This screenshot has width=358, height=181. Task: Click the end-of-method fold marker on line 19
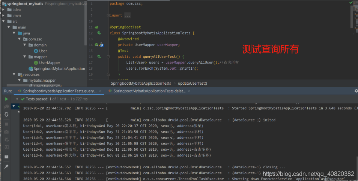(108, 74)
